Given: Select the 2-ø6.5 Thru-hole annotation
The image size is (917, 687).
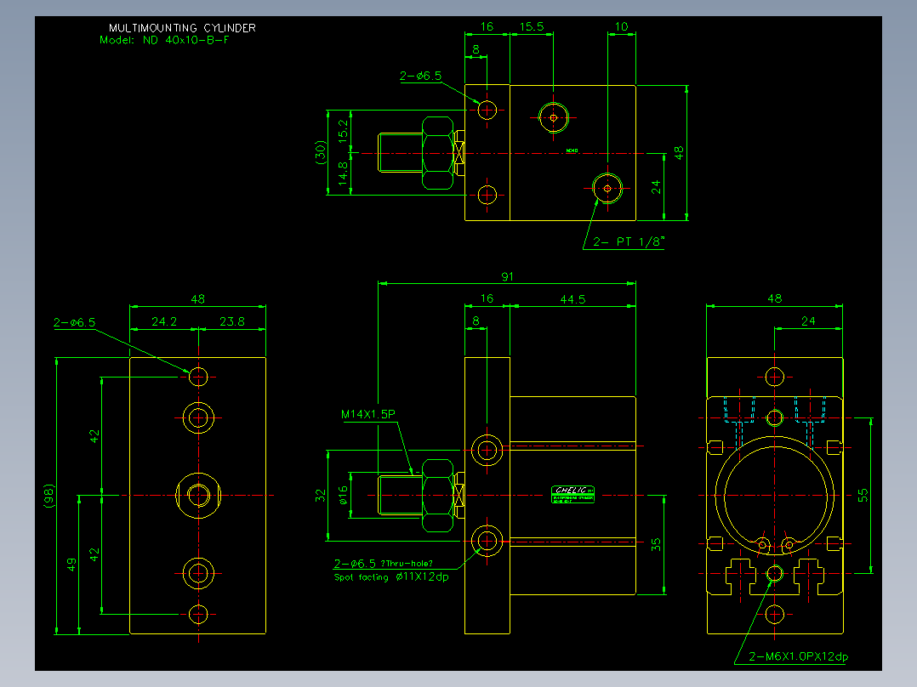Looking at the screenshot, I should click(x=383, y=564).
